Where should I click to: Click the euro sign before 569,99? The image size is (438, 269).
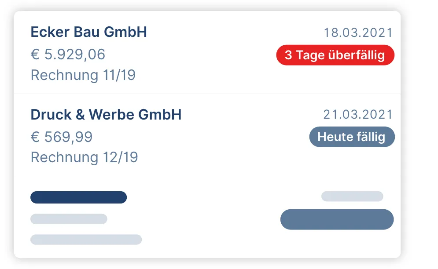tap(35, 137)
